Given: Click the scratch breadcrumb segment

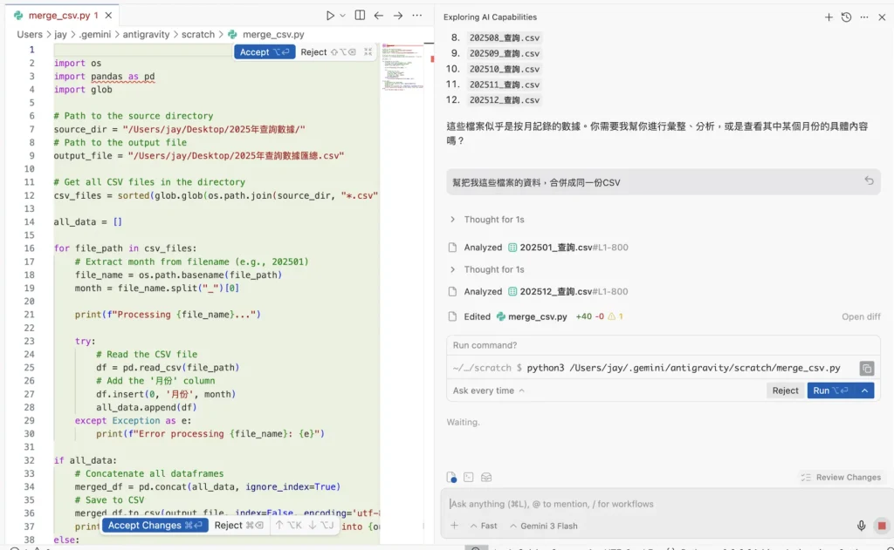Looking at the screenshot, I should click(198, 34).
